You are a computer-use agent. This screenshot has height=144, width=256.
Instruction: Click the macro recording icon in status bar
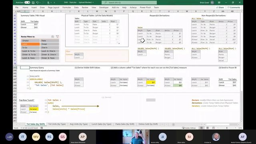point(42,128)
